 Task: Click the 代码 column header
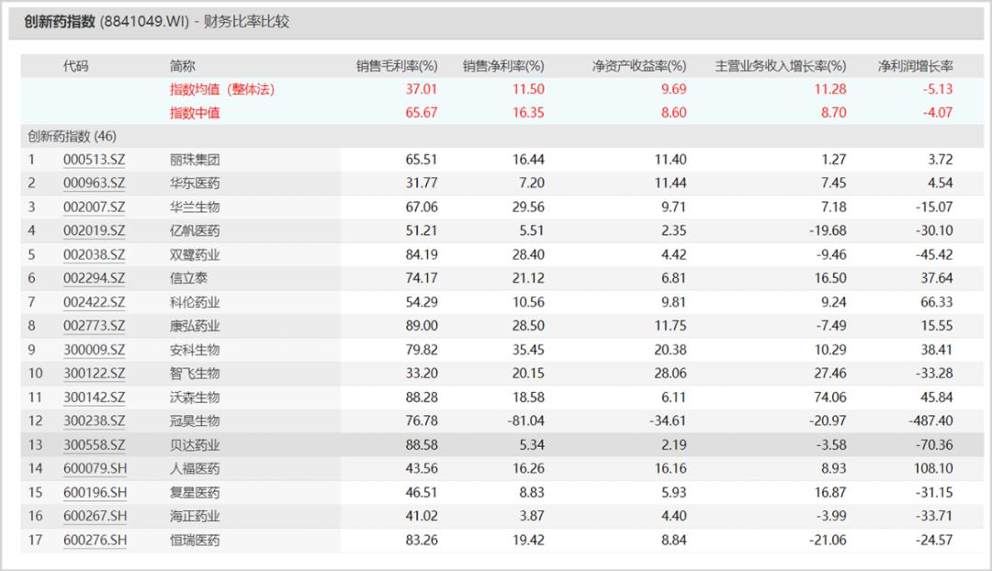(x=75, y=66)
